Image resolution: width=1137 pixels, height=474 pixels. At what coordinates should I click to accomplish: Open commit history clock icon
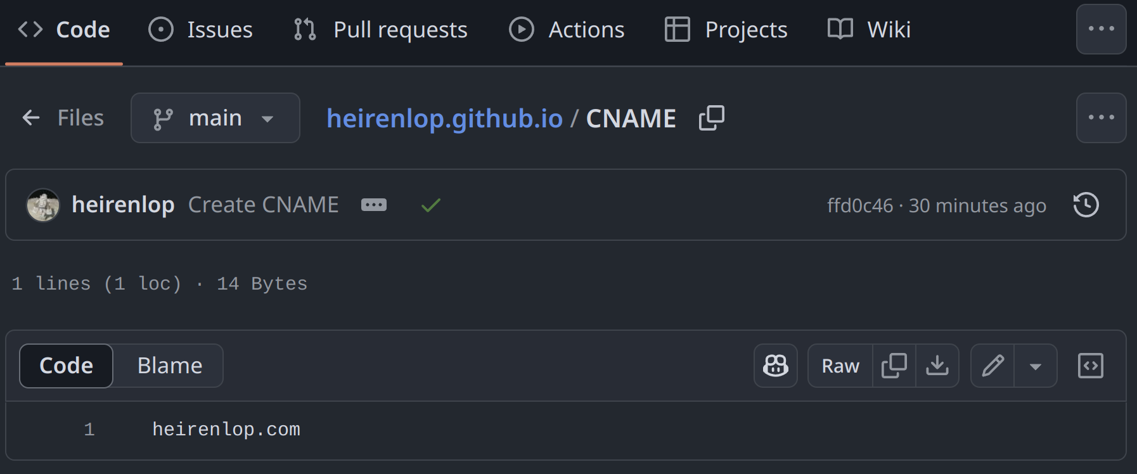[1086, 205]
